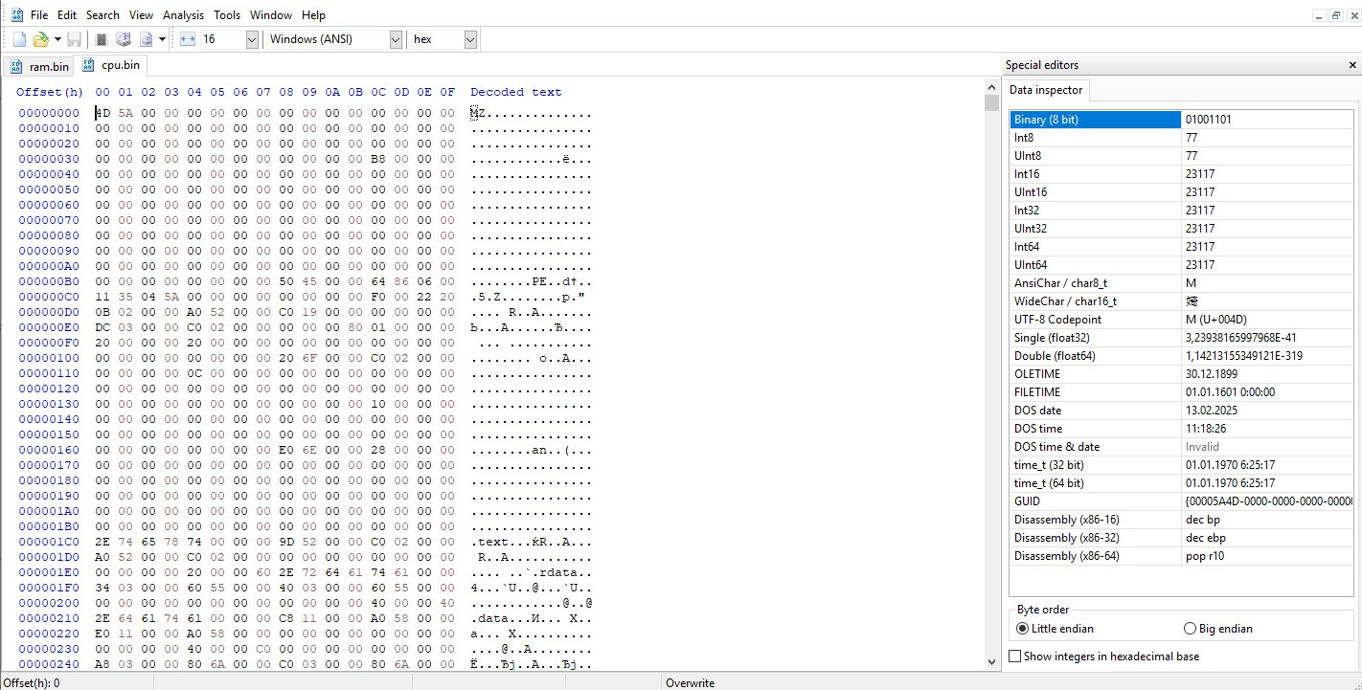Open the hex offset base dropdown
Viewport: 1362px width, 690px height.
coord(470,39)
